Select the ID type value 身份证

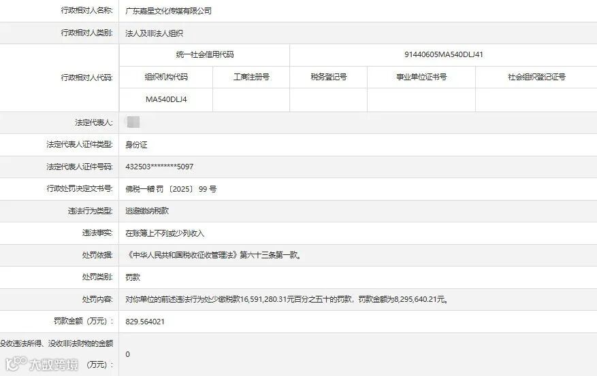[136, 145]
